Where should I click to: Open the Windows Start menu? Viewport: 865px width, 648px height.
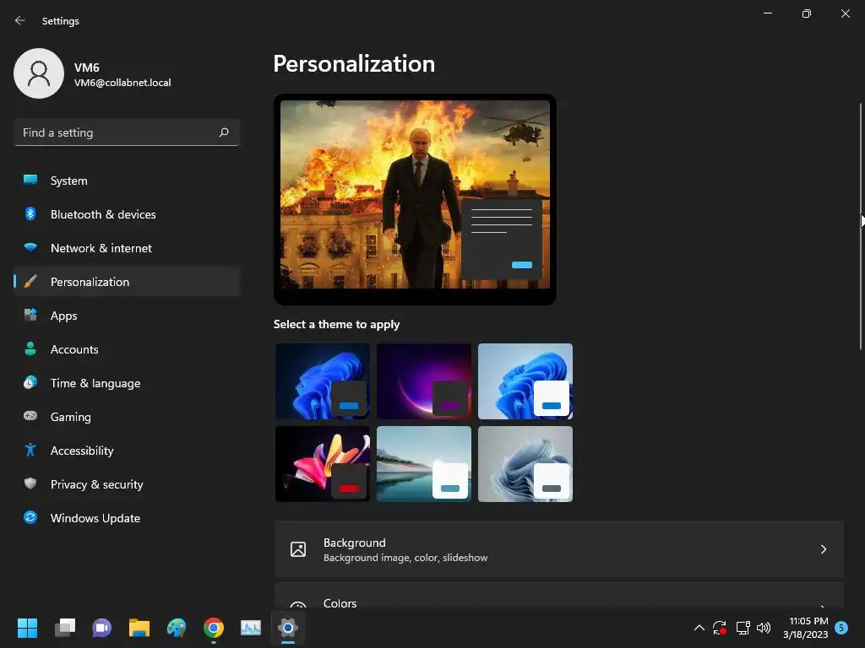pos(27,628)
